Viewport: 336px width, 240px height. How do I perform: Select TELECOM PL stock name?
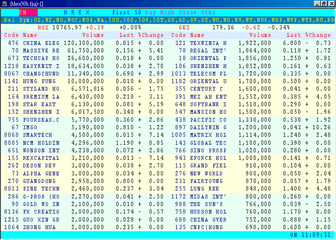coord(208,74)
